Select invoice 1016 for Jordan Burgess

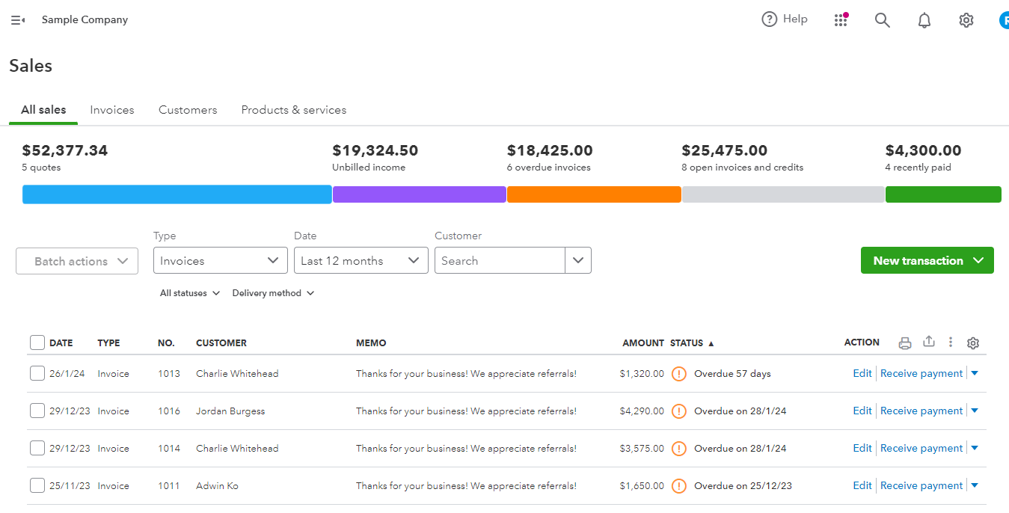coord(37,410)
